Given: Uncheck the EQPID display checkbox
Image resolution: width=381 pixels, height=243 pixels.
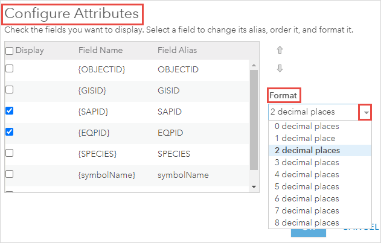Looking at the screenshot, I should tap(9, 131).
